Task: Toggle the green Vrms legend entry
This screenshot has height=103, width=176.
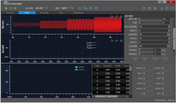Action: tap(80, 67)
